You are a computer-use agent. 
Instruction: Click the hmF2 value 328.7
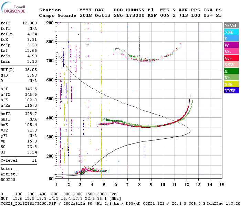pos(31,114)
